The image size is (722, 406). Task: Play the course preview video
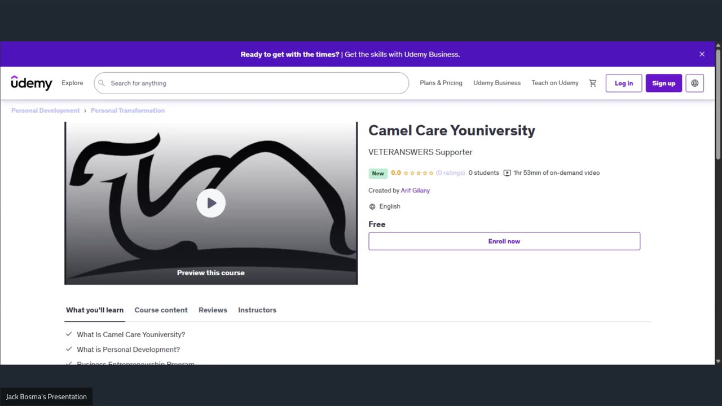(x=211, y=203)
